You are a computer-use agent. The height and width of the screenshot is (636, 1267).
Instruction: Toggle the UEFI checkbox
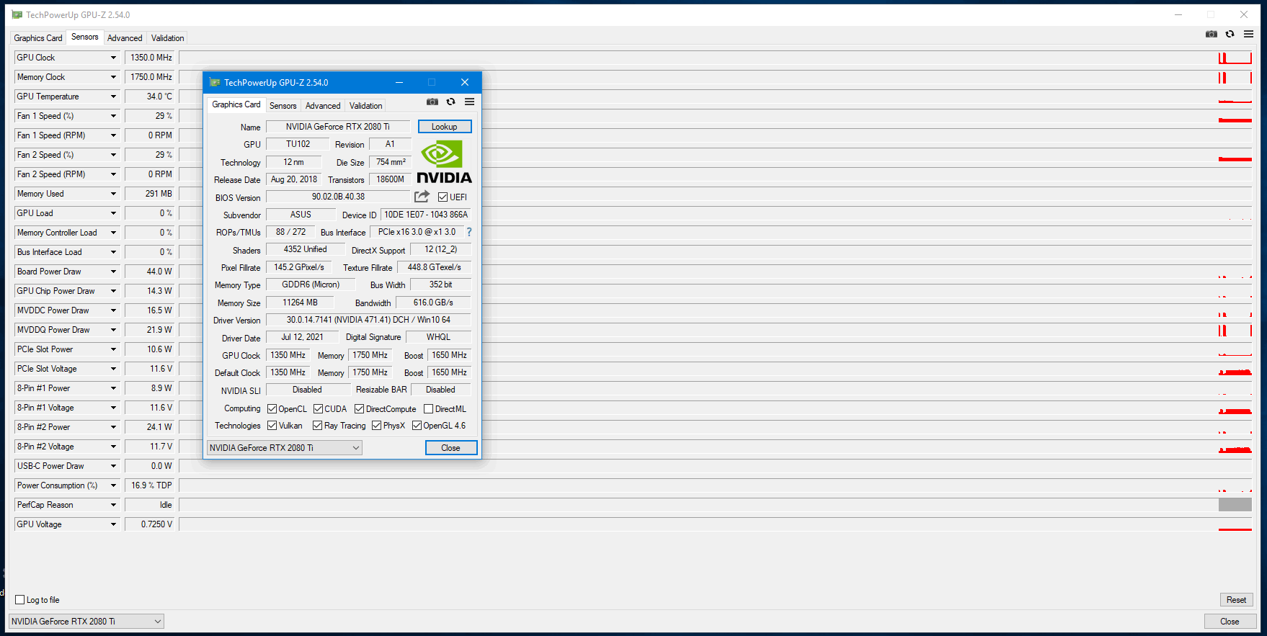pos(443,197)
